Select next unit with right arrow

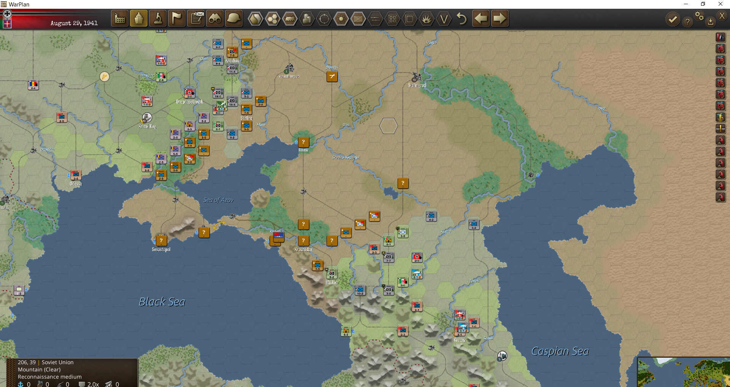pos(500,19)
